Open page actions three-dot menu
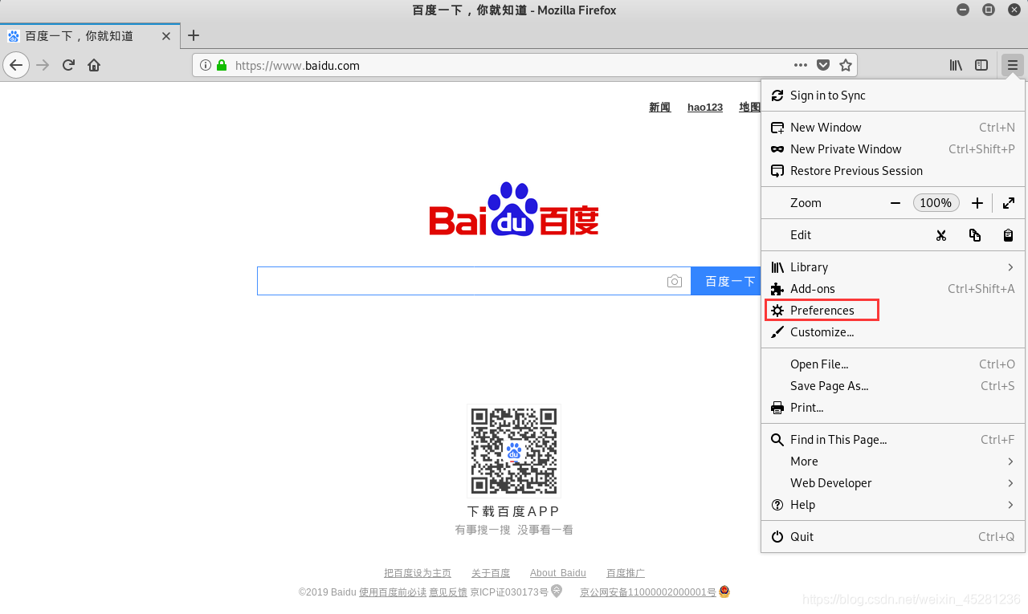The height and width of the screenshot is (614, 1028). tap(801, 65)
